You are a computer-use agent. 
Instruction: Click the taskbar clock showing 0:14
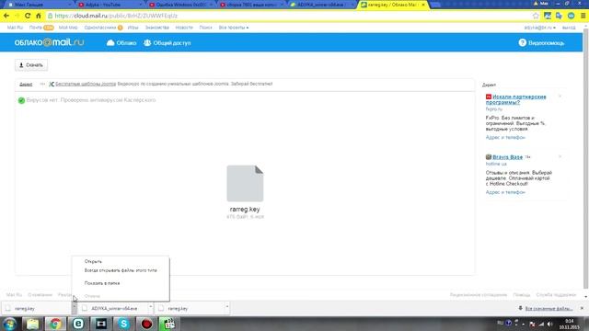[569, 324]
